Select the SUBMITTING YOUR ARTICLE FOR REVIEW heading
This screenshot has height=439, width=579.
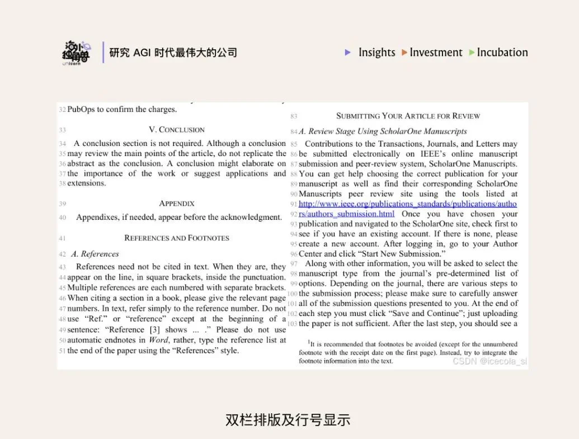tap(408, 116)
